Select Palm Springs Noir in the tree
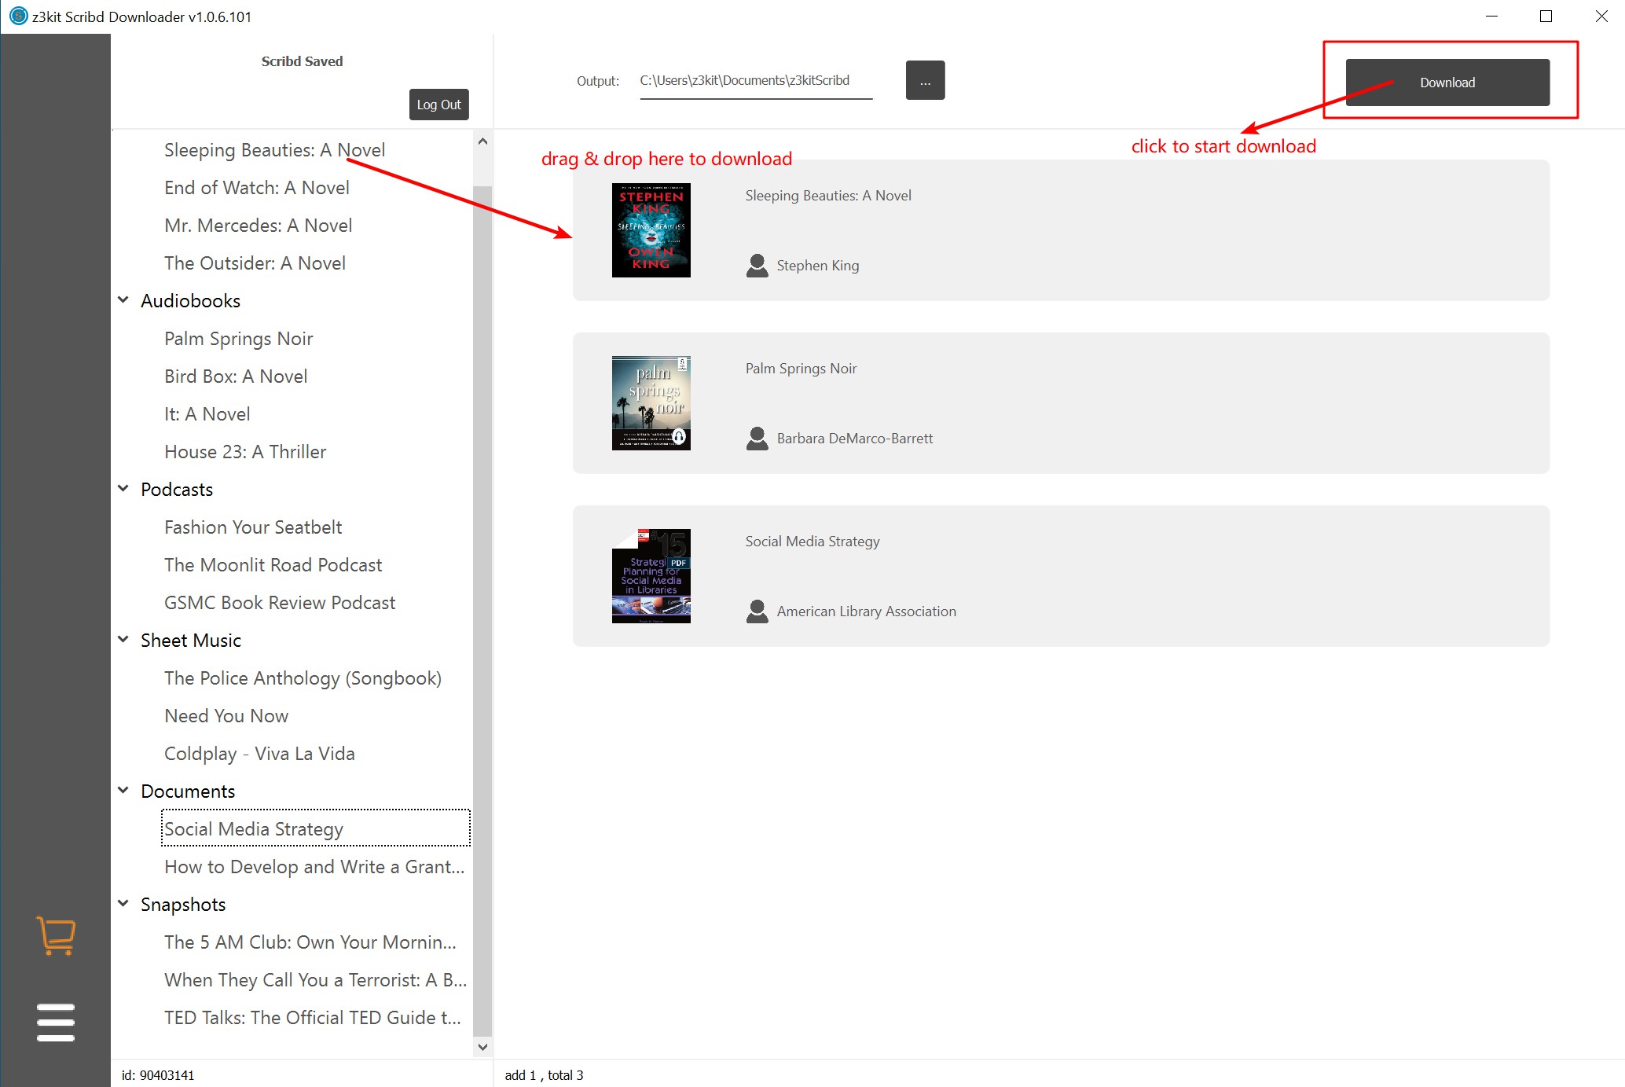This screenshot has width=1625, height=1087. [x=238, y=339]
